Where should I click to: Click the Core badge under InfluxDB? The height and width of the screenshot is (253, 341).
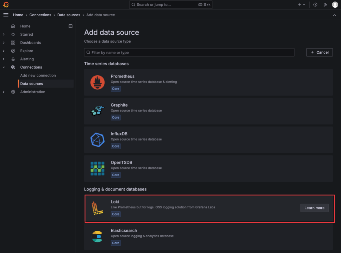click(116, 146)
